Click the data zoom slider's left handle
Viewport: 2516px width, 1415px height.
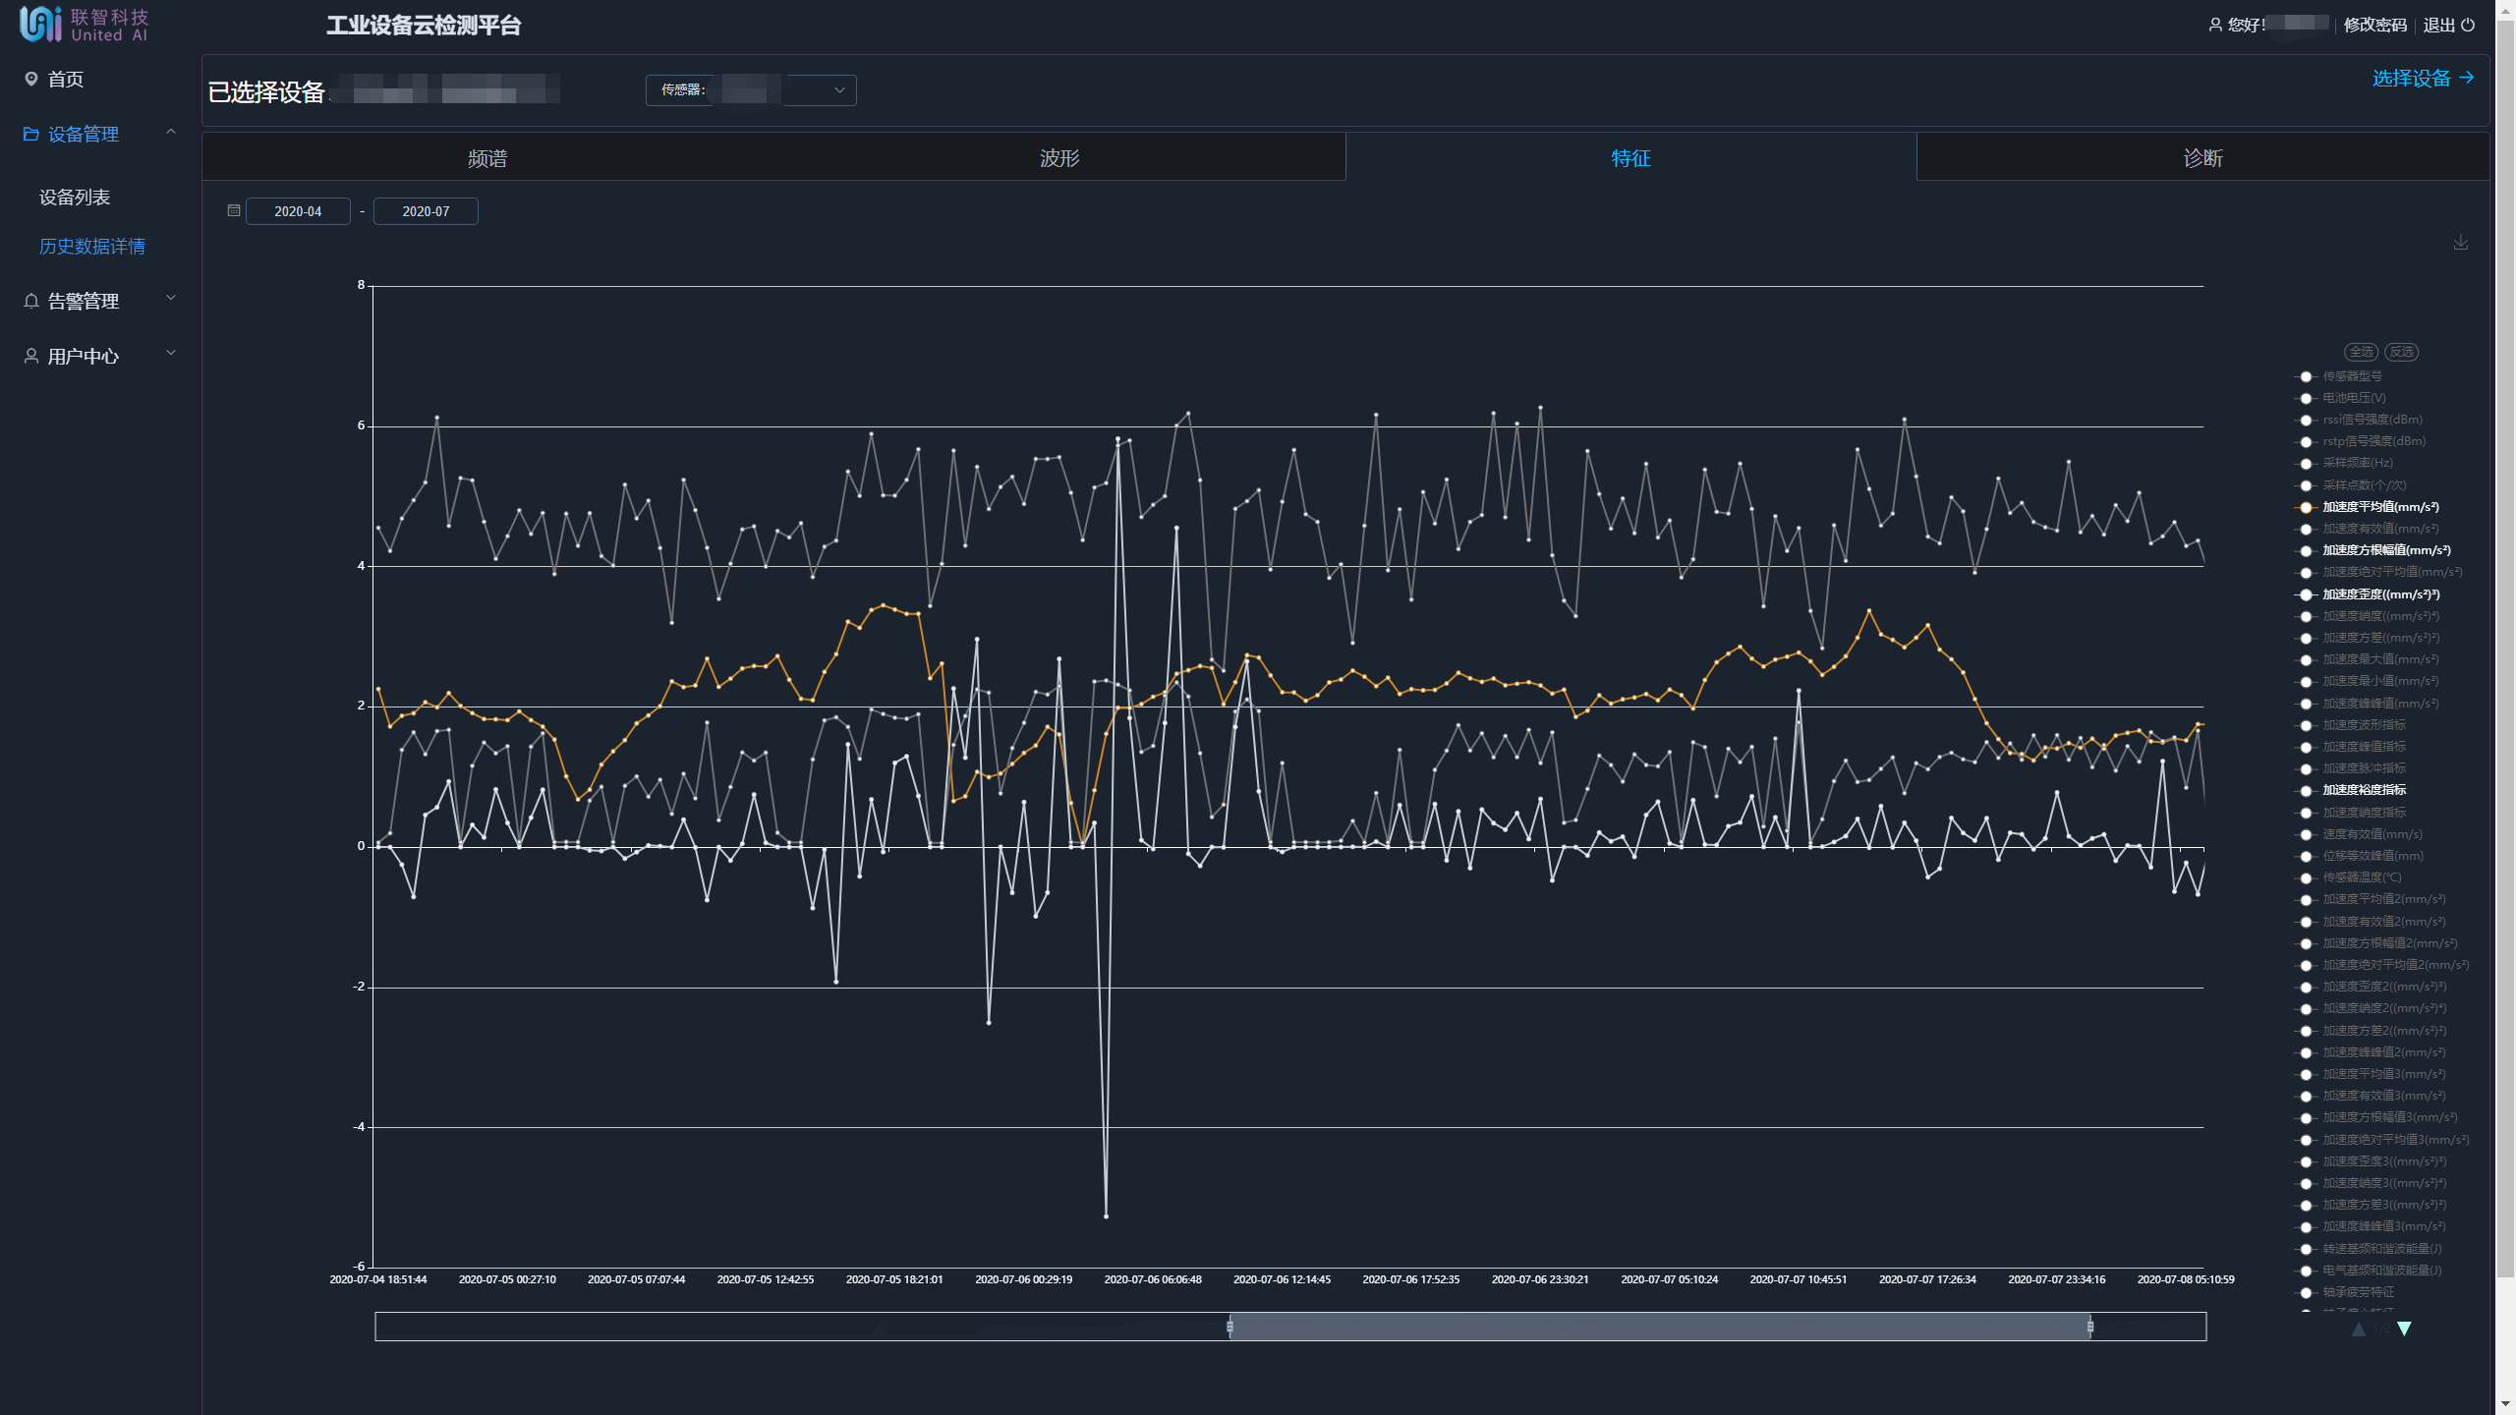[x=1229, y=1327]
